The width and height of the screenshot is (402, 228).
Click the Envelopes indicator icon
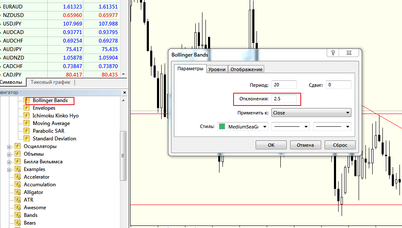click(26, 108)
